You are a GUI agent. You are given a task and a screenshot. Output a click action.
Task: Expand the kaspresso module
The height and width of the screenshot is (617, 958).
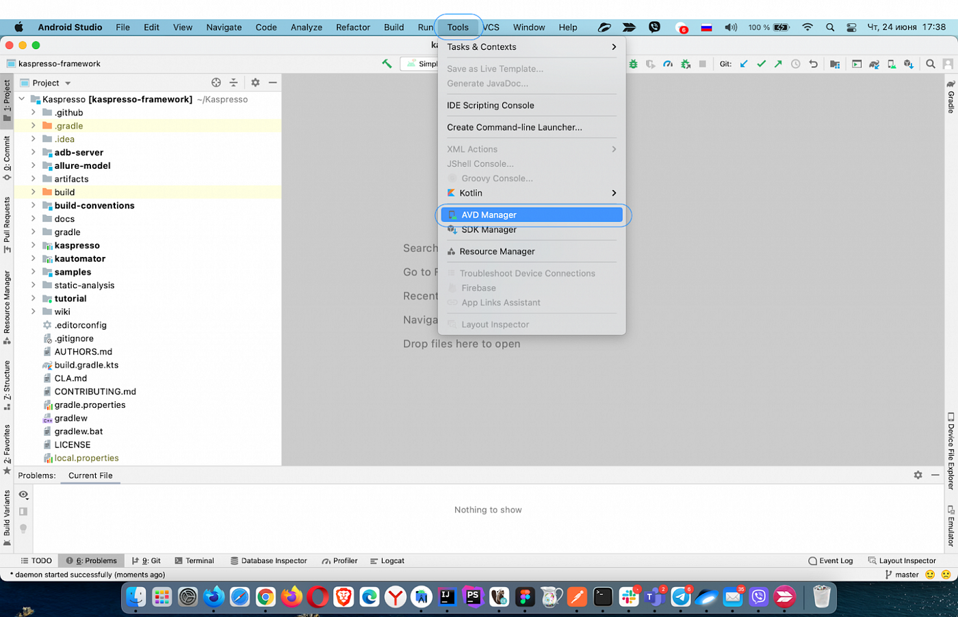click(33, 245)
